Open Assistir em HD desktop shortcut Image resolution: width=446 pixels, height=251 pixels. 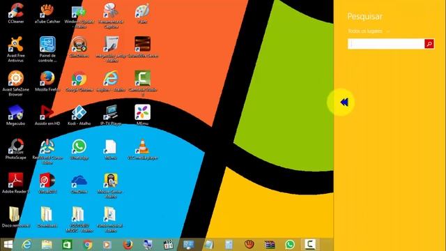pos(47,115)
